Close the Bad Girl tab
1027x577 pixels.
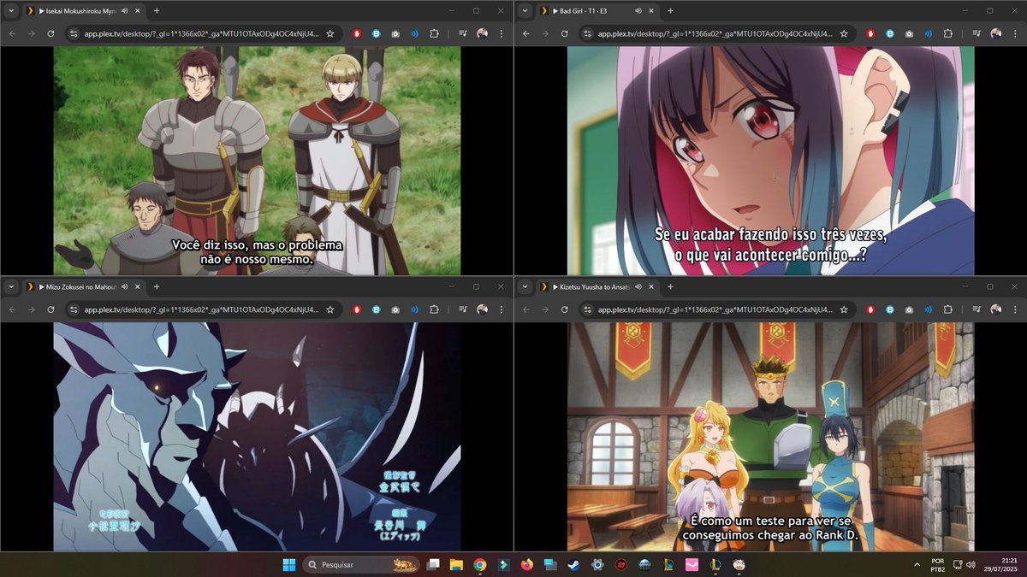pyautogui.click(x=652, y=11)
